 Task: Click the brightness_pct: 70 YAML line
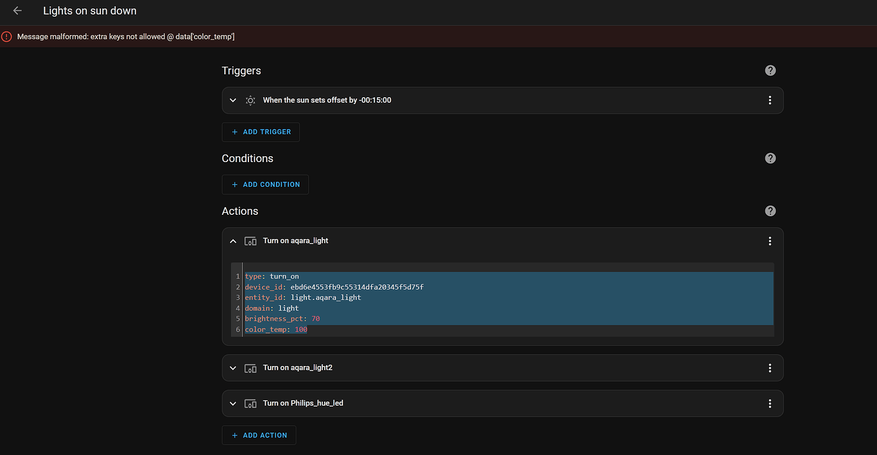click(x=282, y=319)
